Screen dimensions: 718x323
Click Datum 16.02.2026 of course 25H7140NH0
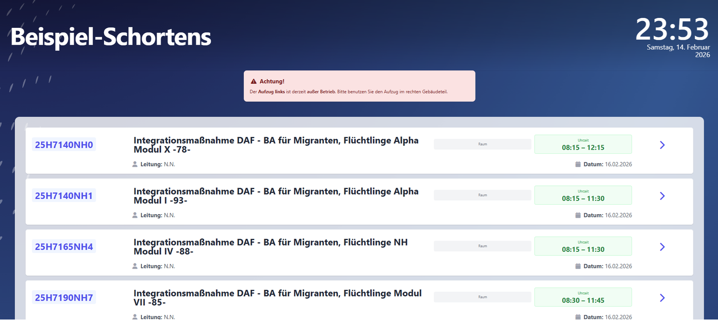tap(608, 164)
